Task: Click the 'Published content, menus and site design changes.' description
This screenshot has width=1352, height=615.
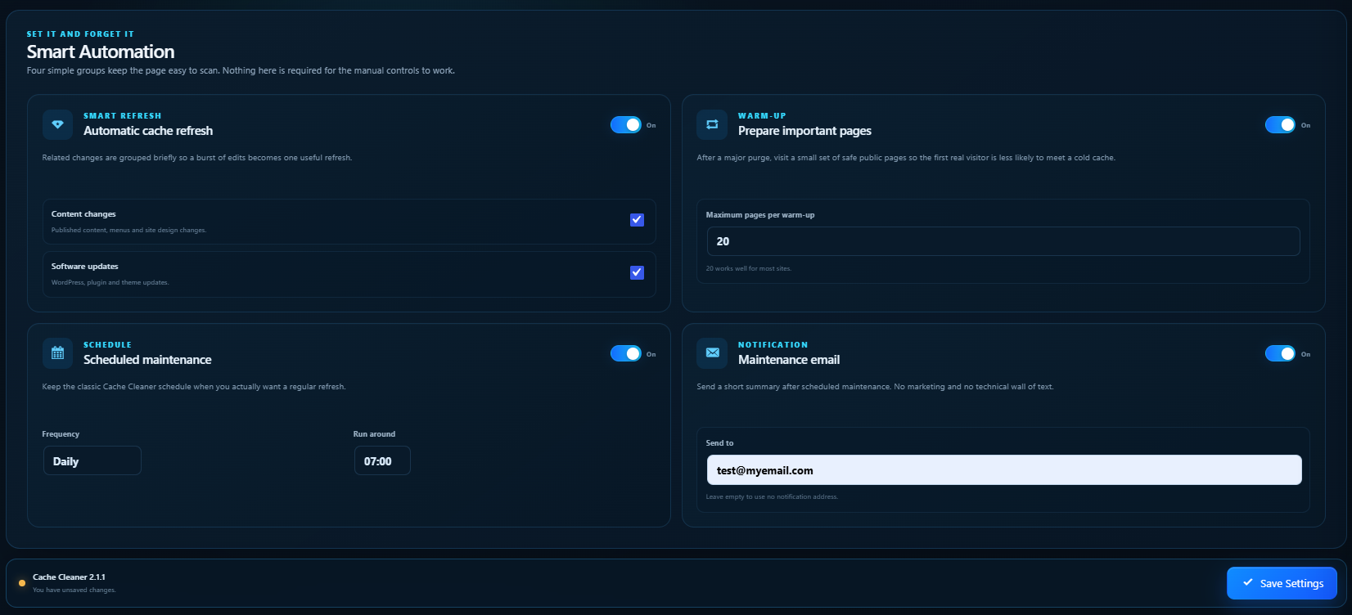Action: pos(129,230)
